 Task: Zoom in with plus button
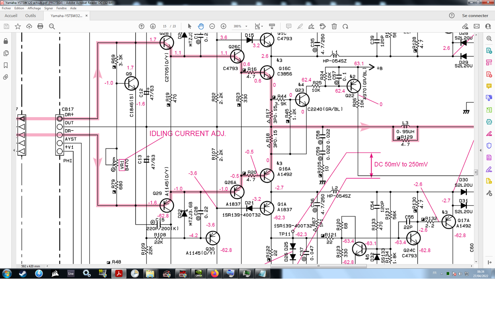click(x=224, y=26)
